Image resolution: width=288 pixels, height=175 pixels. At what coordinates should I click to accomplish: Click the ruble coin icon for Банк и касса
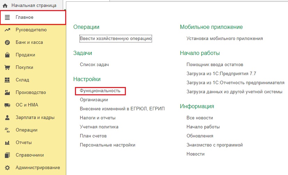click(7, 42)
